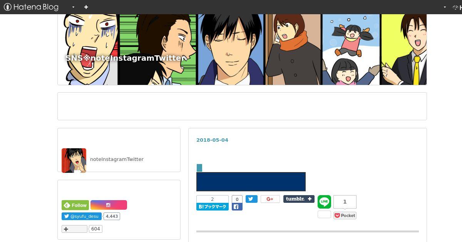Open the blog title SNS※noteInstagramTwitter

pos(125,58)
